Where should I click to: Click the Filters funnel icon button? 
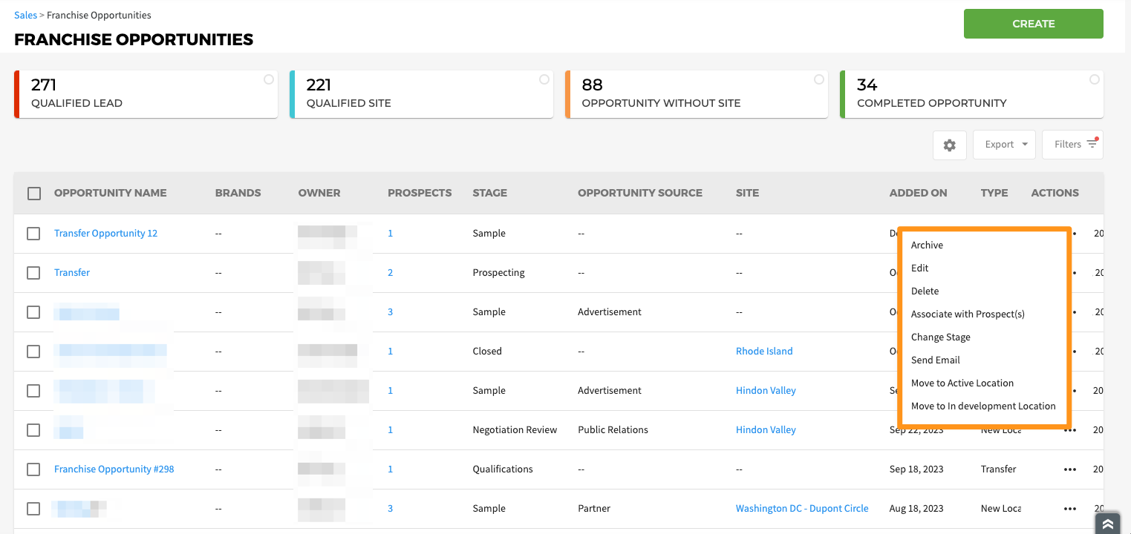(x=1072, y=145)
